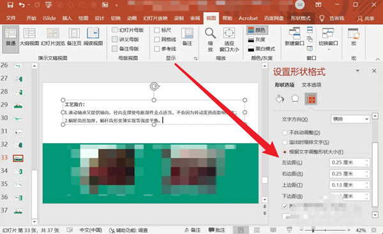The height and width of the screenshot is (234, 383).
Task: Switch to 文本选项 tab in pane
Action: [x=312, y=85]
